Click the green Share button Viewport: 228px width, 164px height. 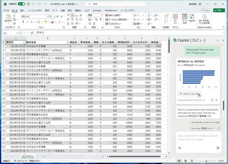click(219, 10)
